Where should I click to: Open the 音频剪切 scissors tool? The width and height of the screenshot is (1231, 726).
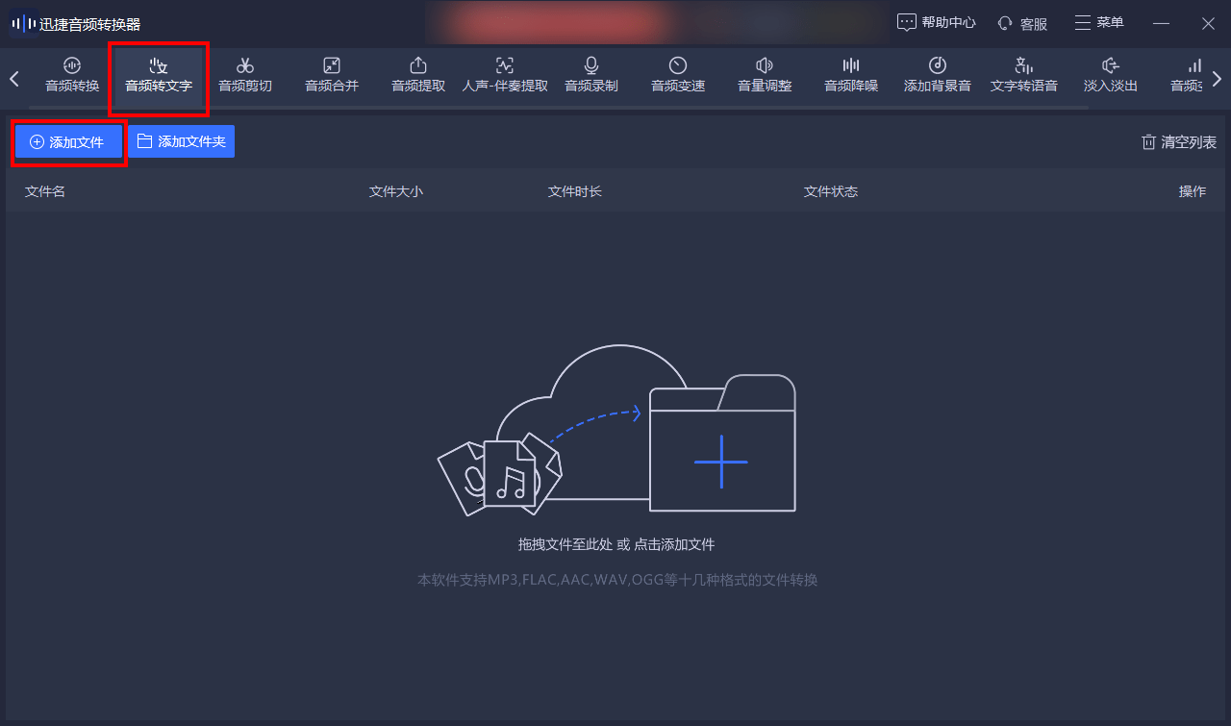point(245,74)
